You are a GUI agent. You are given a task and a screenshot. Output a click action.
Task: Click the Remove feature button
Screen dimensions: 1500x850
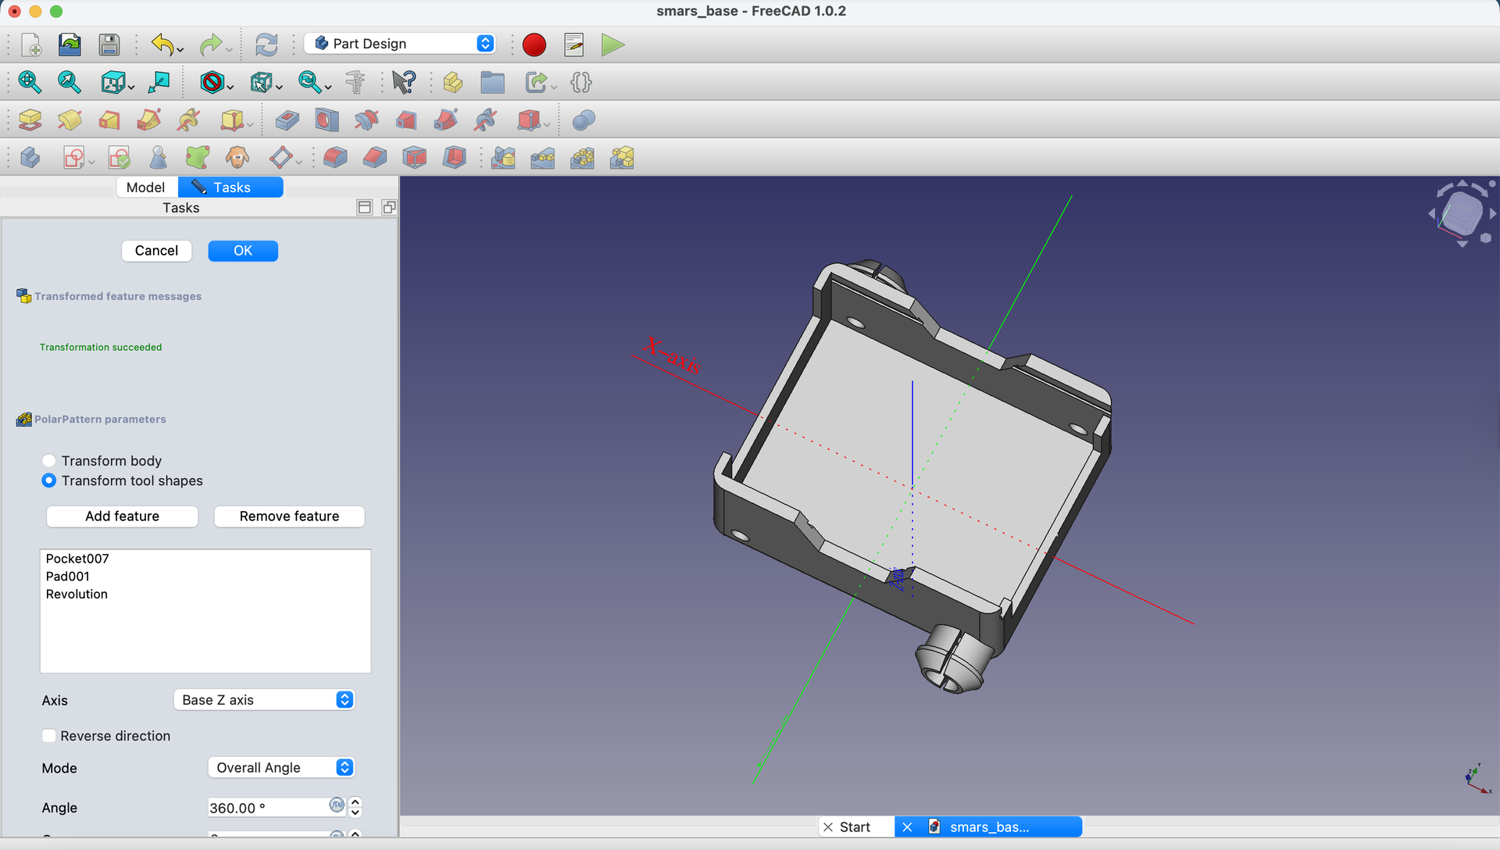(289, 516)
